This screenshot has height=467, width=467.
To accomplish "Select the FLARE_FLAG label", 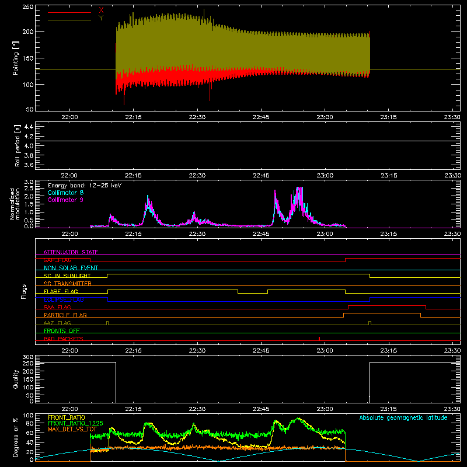I will pos(61,291).
